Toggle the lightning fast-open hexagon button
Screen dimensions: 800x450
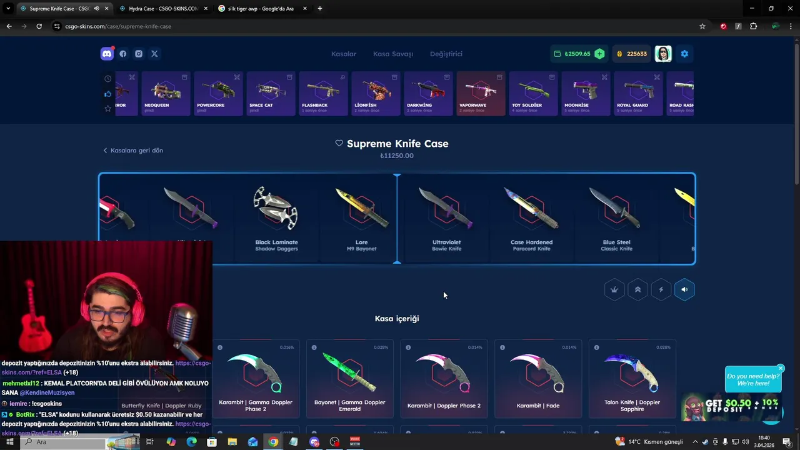pos(661,289)
